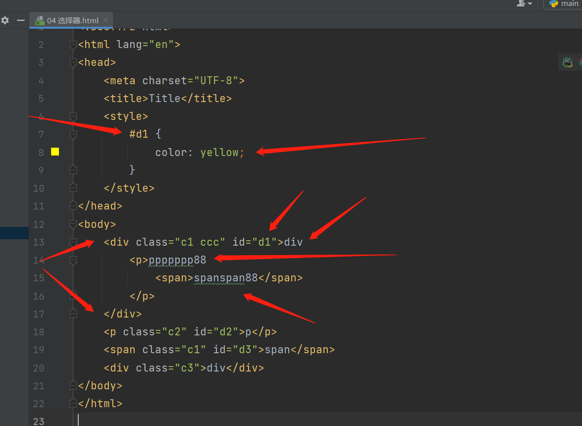The height and width of the screenshot is (426, 582).
Task: Close the 04 选择器.html tab
Action: tap(106, 20)
